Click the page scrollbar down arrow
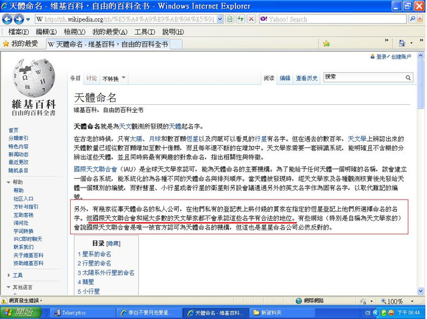 (420, 291)
